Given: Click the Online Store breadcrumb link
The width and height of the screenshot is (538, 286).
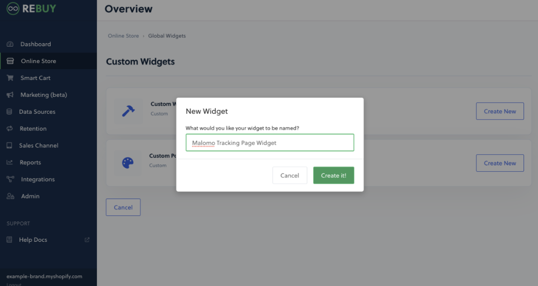Looking at the screenshot, I should (x=123, y=36).
